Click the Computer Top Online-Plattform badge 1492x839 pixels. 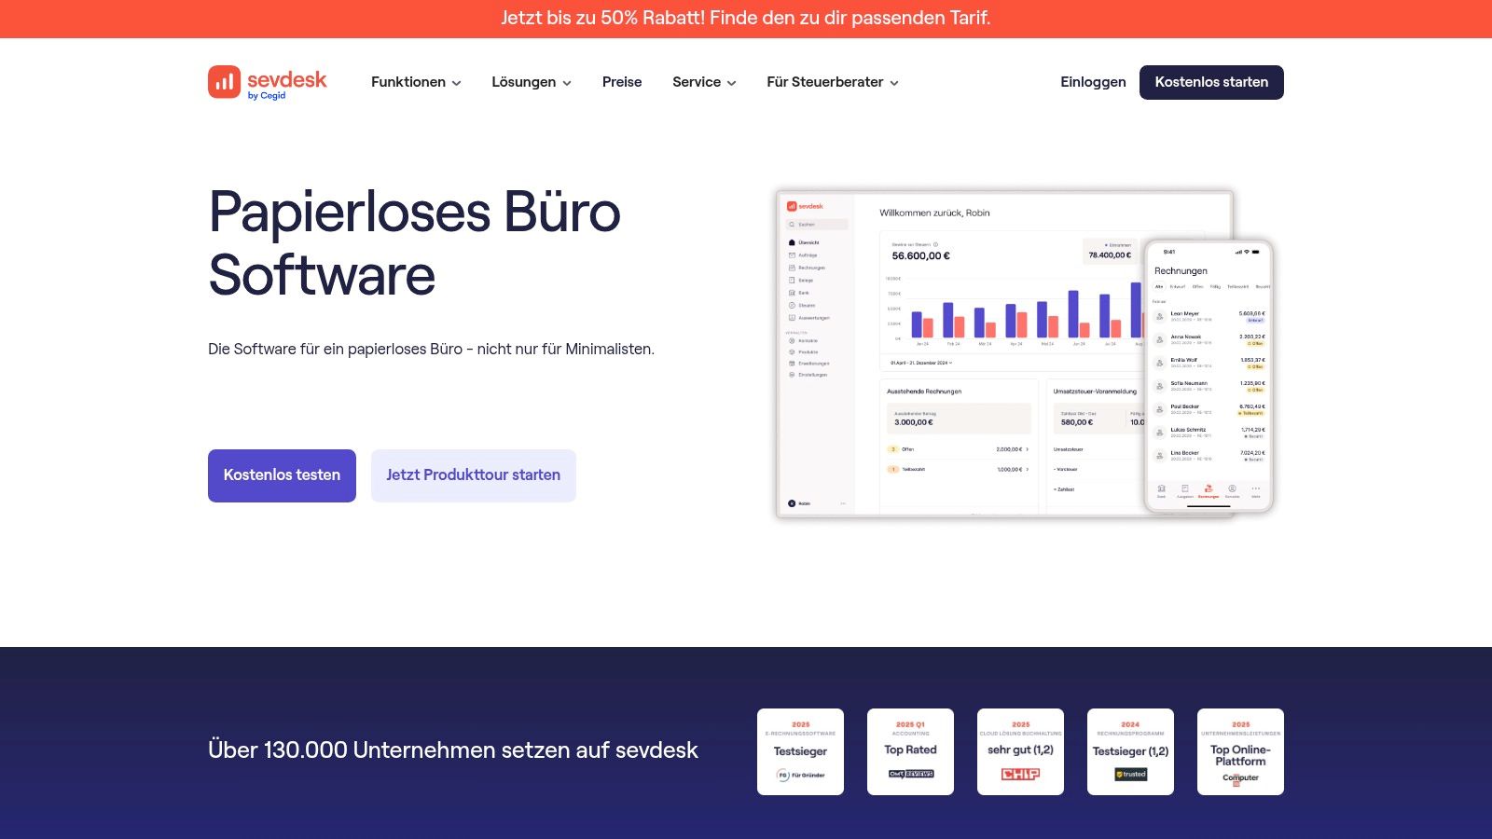1240,751
